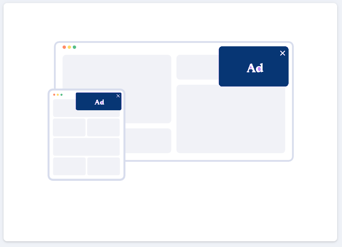Screen dimensions: 342x247
Task: Select the bottom-left content block in large window
Action: 148,141
